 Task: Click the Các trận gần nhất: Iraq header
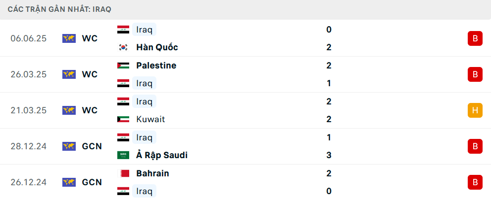pos(59,9)
